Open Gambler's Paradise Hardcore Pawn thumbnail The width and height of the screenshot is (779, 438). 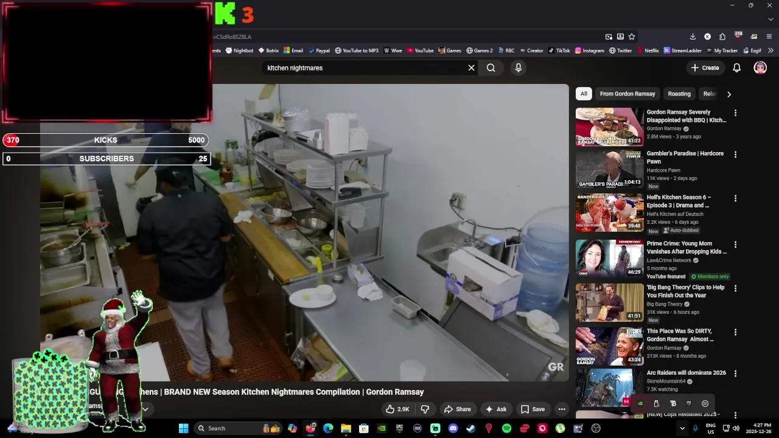coord(609,169)
